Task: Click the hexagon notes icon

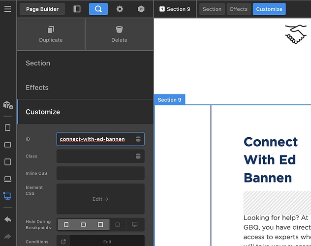Action: point(141,9)
